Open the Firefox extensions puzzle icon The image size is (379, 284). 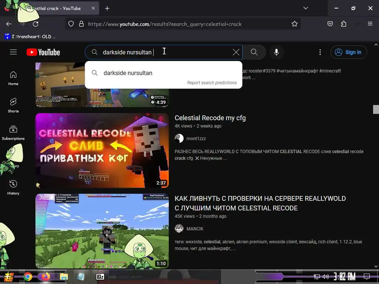(343, 24)
